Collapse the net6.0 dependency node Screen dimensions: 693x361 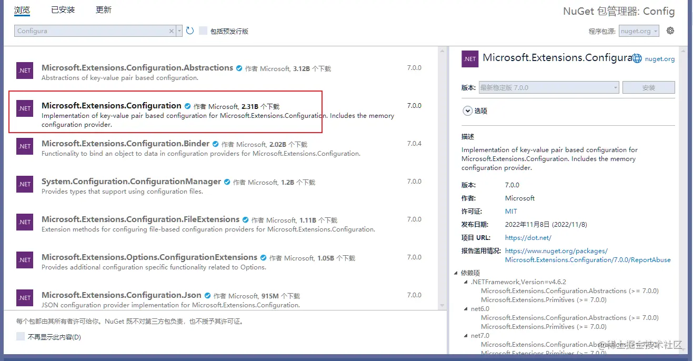coord(466,309)
